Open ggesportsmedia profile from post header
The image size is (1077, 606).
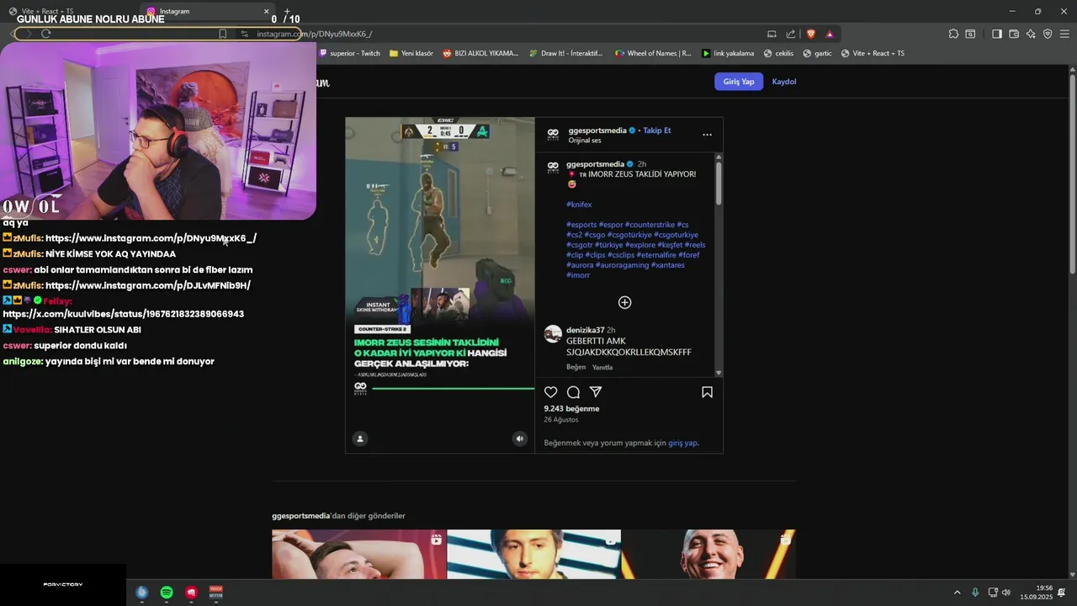click(597, 130)
